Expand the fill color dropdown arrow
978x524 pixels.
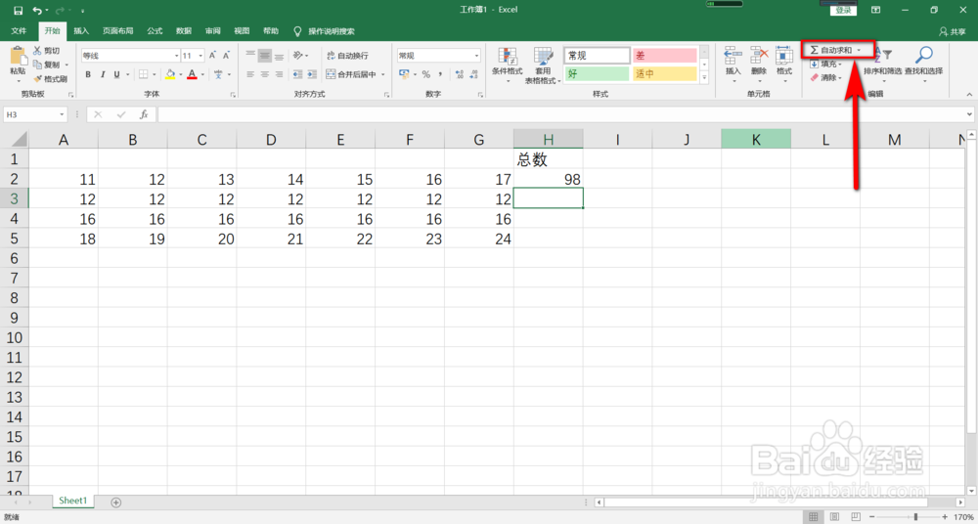point(180,75)
